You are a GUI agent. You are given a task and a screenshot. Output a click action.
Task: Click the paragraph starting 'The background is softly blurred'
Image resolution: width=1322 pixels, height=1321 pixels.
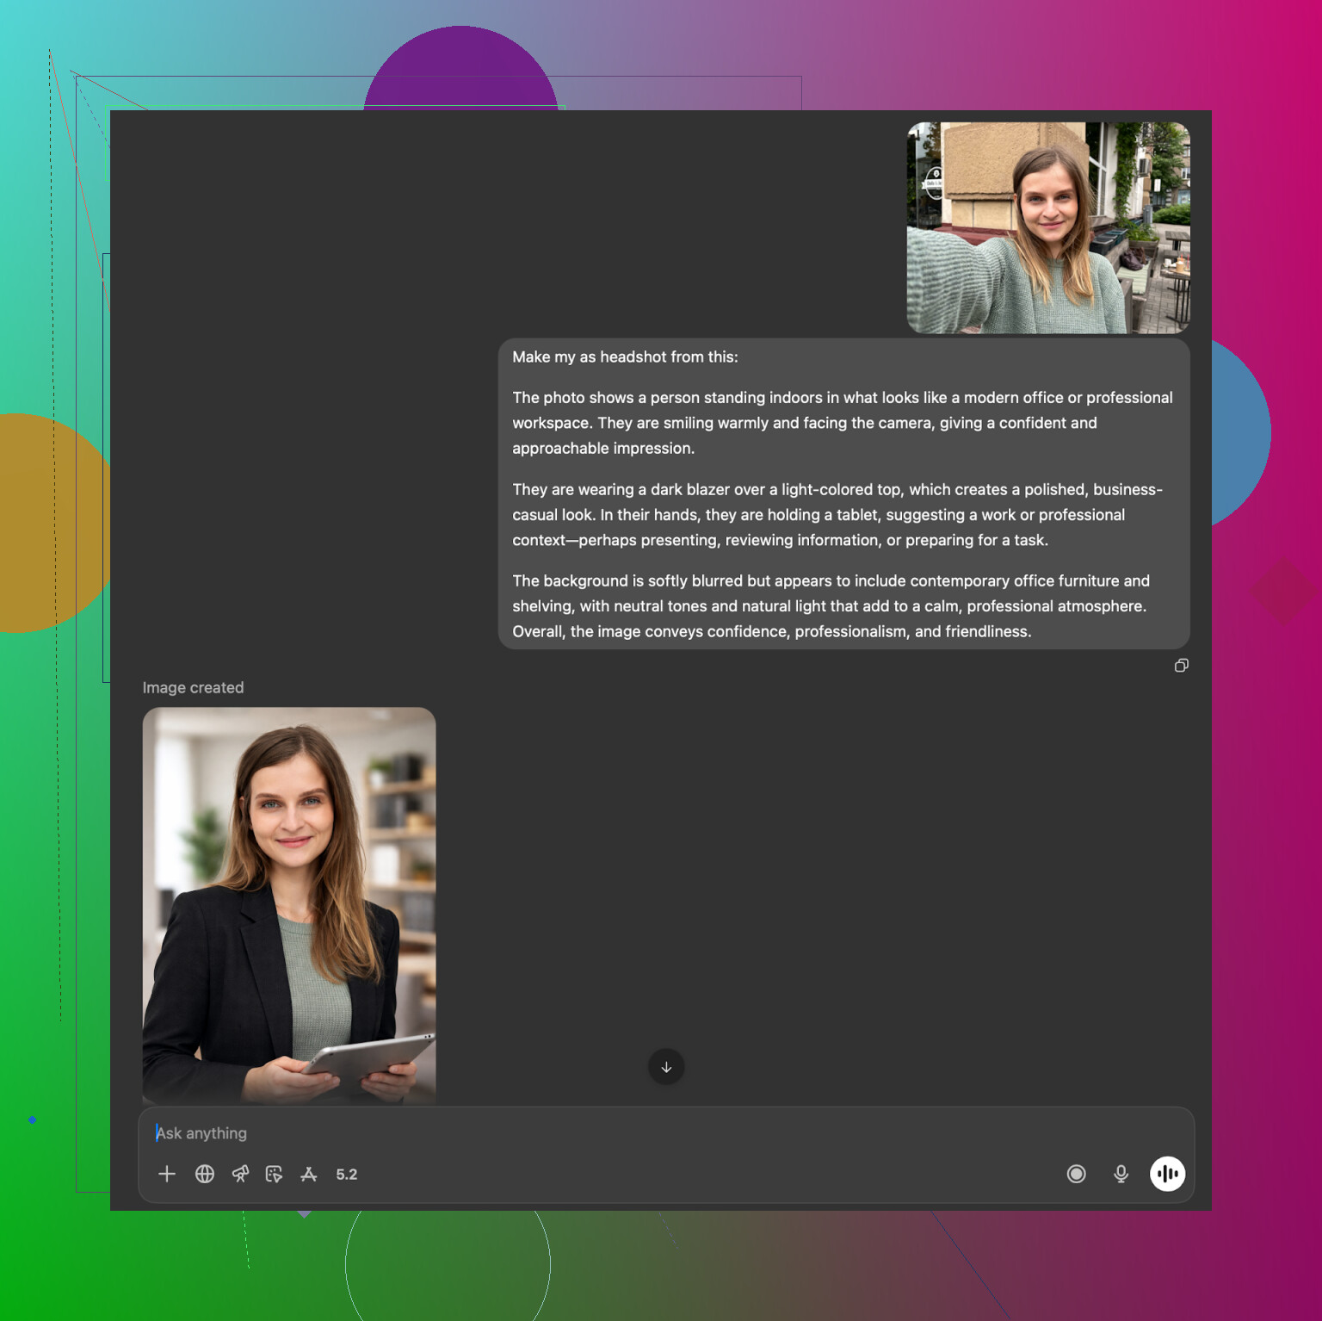coord(831,606)
